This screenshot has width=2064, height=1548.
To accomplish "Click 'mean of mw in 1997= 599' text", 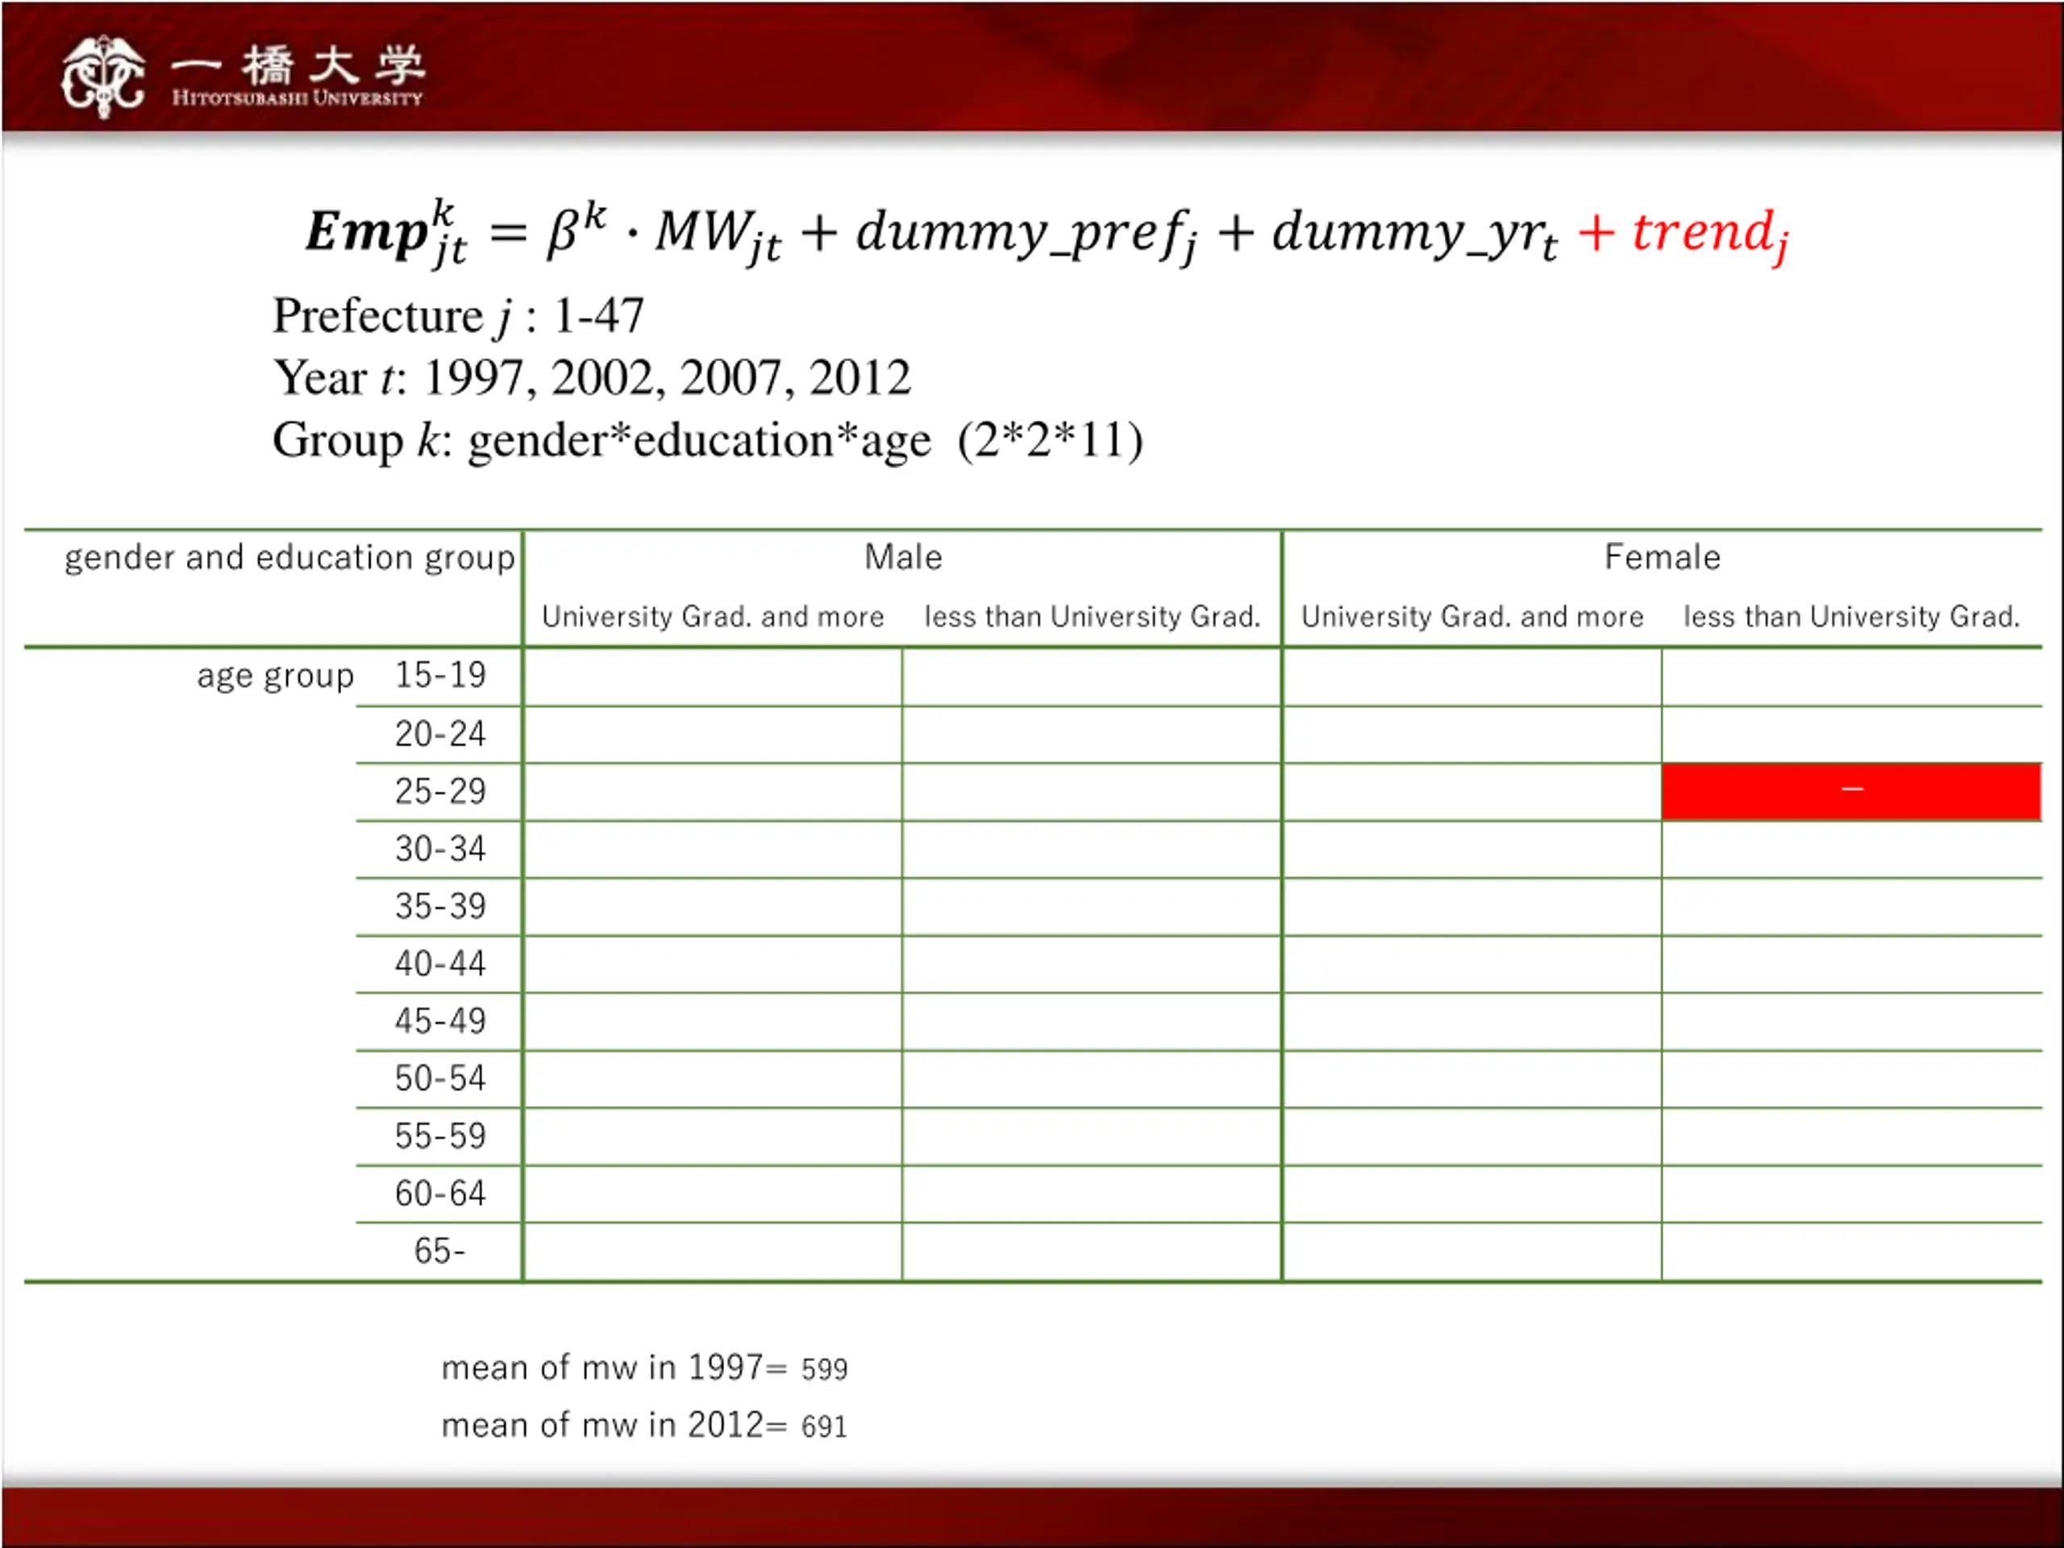I will pos(645,1368).
